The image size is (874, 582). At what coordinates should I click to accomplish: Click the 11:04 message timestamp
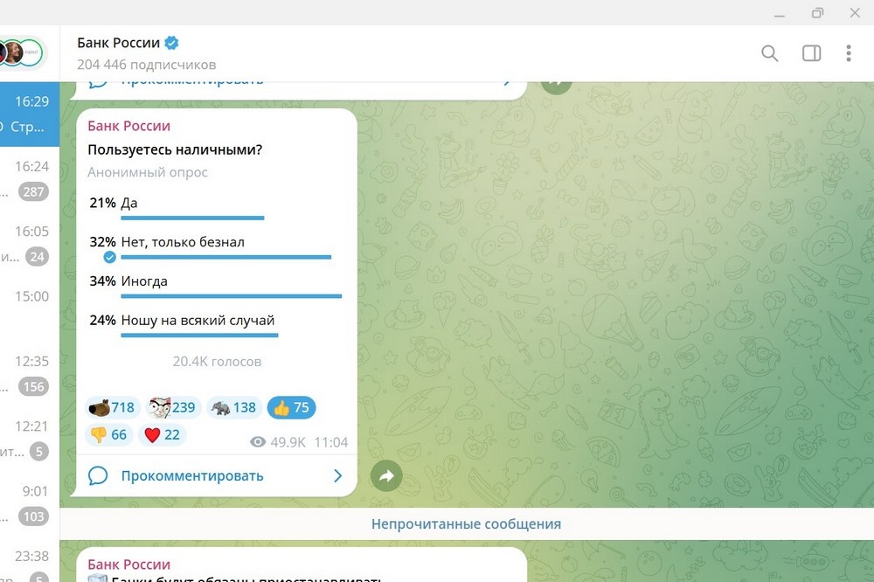pyautogui.click(x=331, y=442)
